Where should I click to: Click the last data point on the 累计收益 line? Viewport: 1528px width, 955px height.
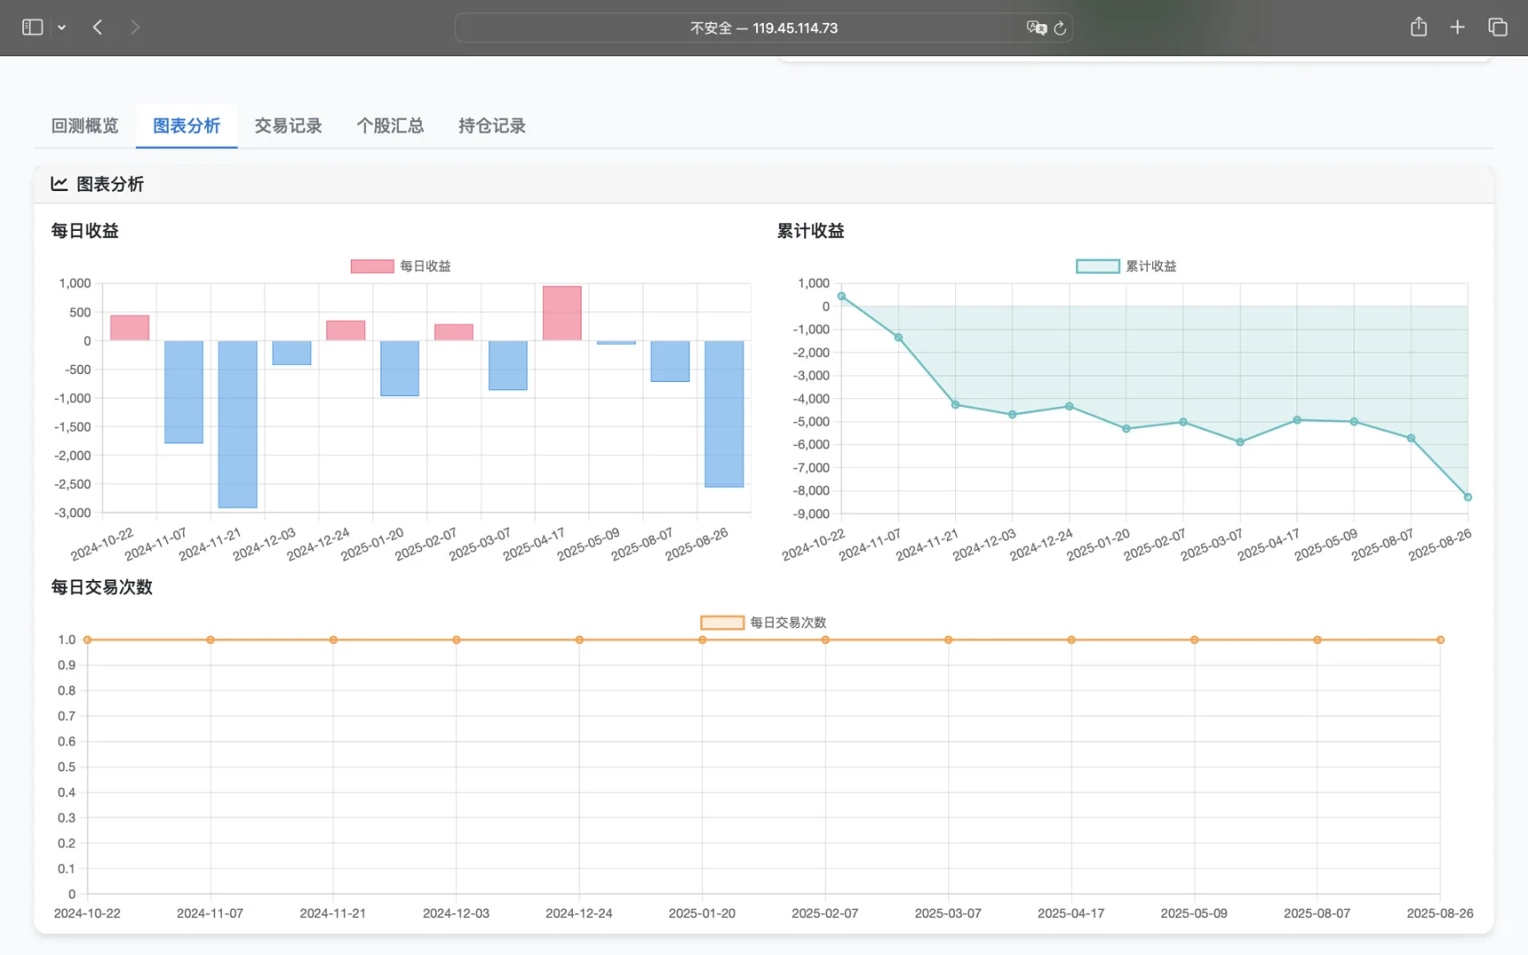(1468, 496)
